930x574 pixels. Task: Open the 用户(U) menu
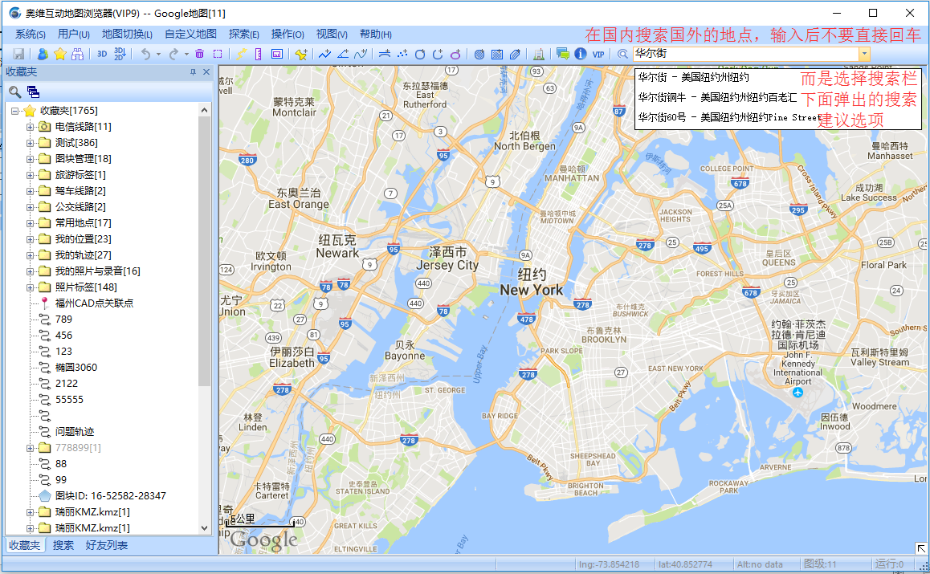click(74, 35)
